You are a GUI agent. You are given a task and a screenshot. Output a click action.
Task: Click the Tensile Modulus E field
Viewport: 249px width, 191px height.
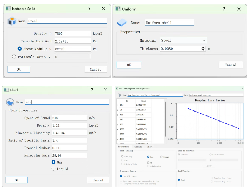click(x=72, y=41)
